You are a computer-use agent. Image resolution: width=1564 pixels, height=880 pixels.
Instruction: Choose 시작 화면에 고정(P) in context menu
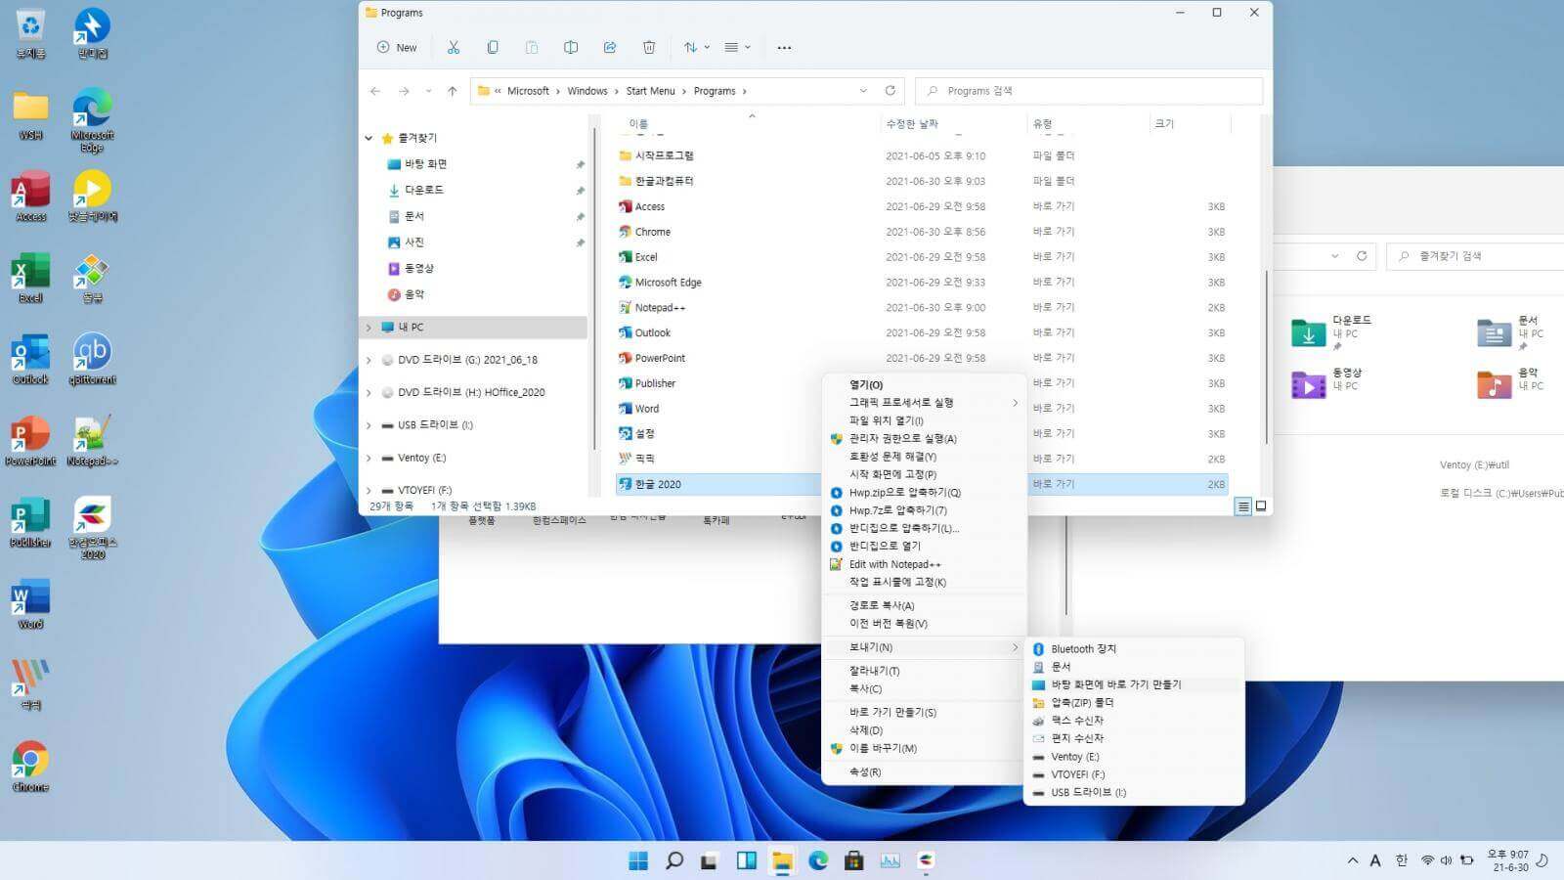(924, 474)
